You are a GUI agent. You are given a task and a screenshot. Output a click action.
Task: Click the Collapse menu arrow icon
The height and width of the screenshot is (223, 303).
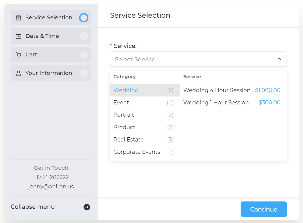coord(87,207)
